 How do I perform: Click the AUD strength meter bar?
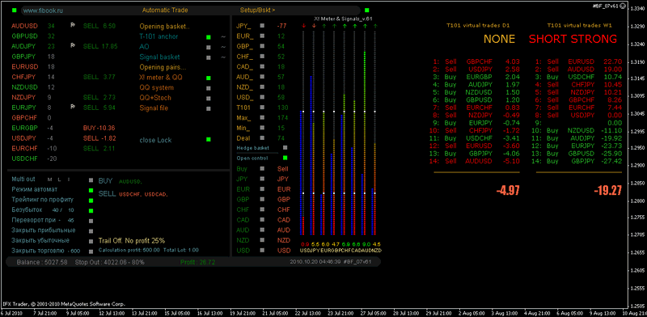(365, 143)
